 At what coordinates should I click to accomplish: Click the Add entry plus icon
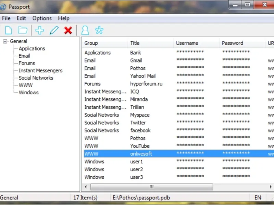point(40,30)
